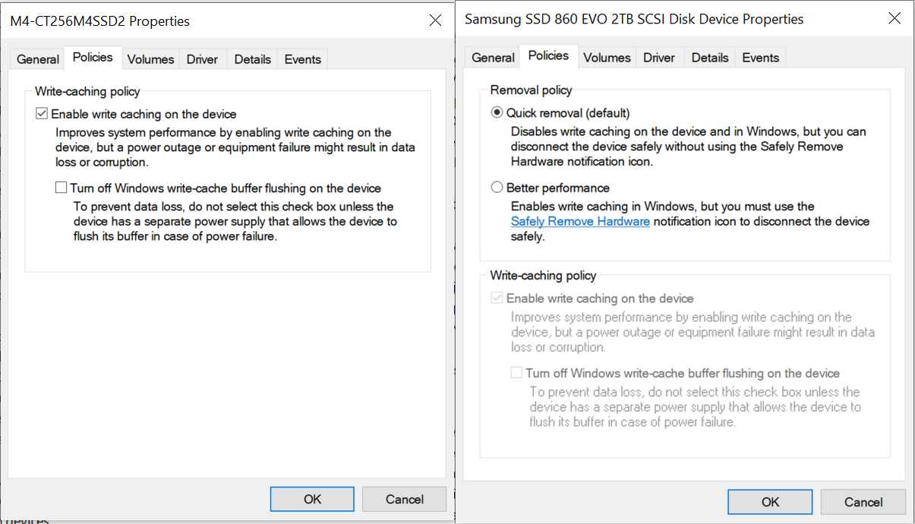This screenshot has width=915, height=524.
Task: Cancel the Samsung SSD Properties dialog
Action: coord(863,502)
